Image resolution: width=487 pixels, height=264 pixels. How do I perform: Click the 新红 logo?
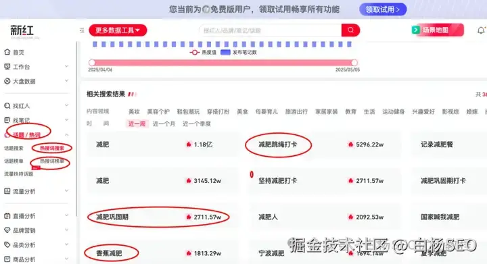[x=22, y=30]
